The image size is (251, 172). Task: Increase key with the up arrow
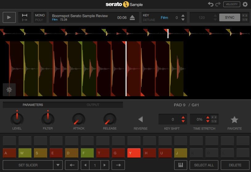point(183,16)
